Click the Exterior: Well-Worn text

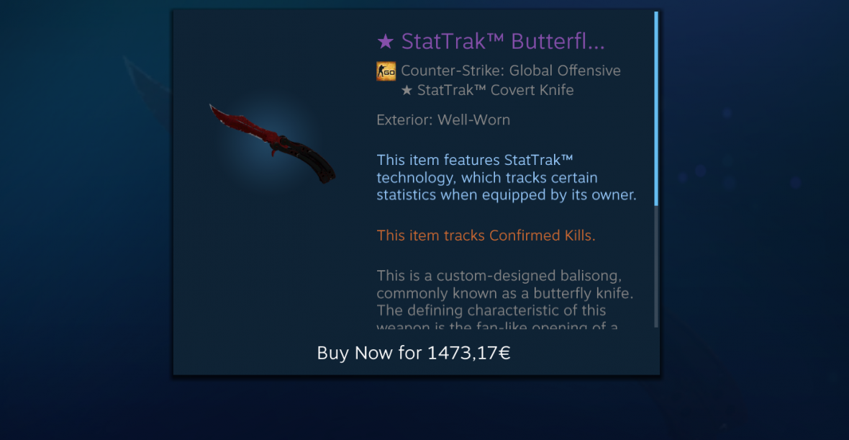click(x=443, y=120)
